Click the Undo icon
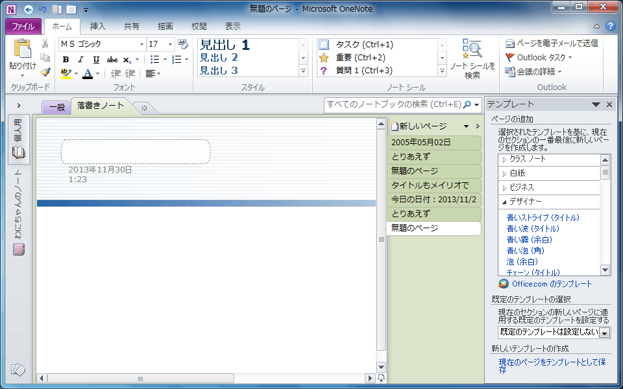Image resolution: width=623 pixels, height=389 pixels. click(x=43, y=10)
